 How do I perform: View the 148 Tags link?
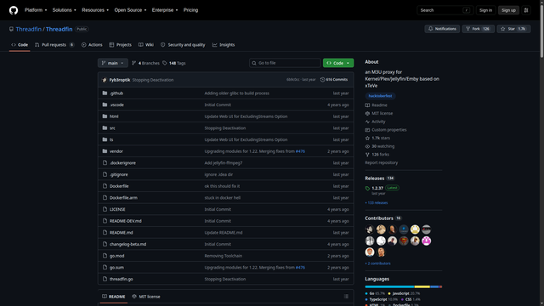pos(174,63)
